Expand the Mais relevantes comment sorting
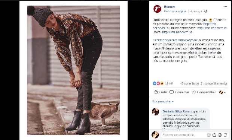 [162, 102]
